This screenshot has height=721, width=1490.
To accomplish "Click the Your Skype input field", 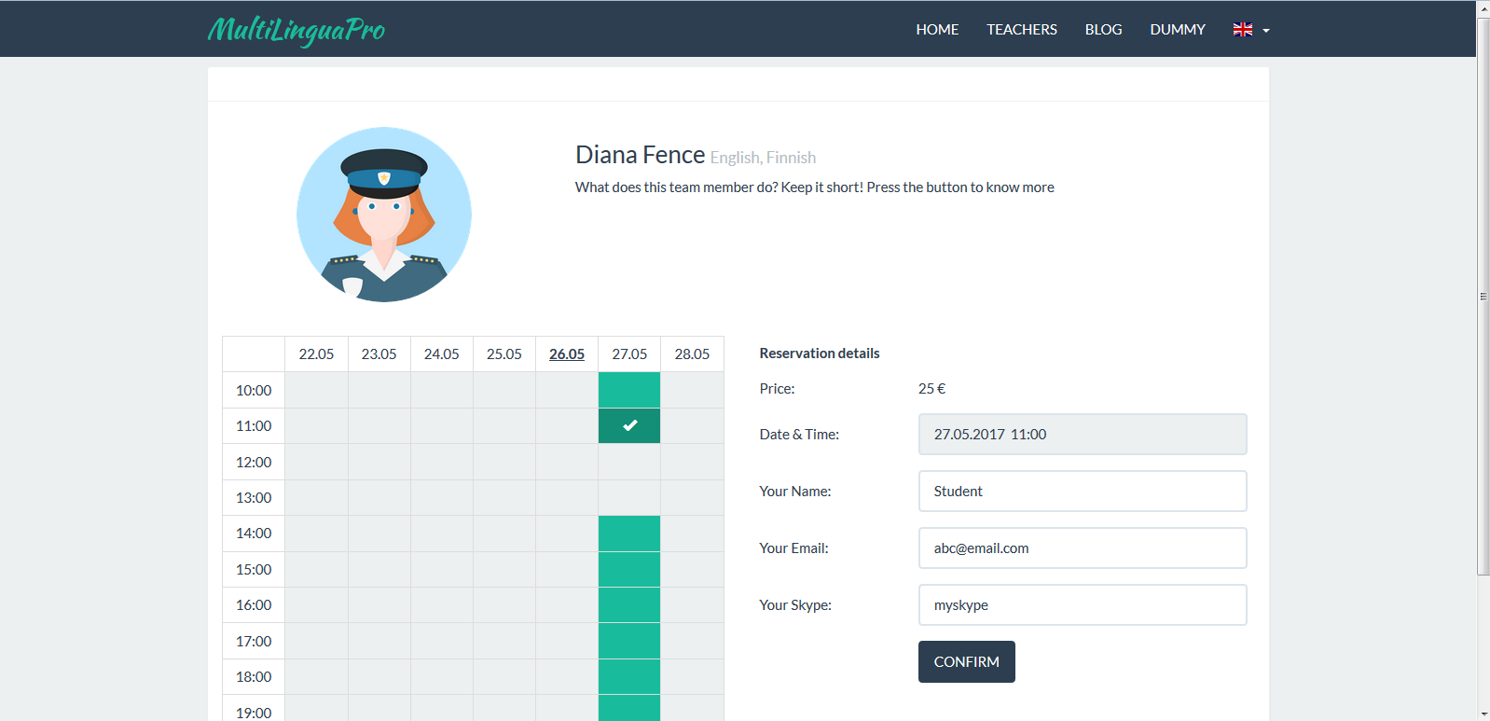I will (x=1083, y=605).
